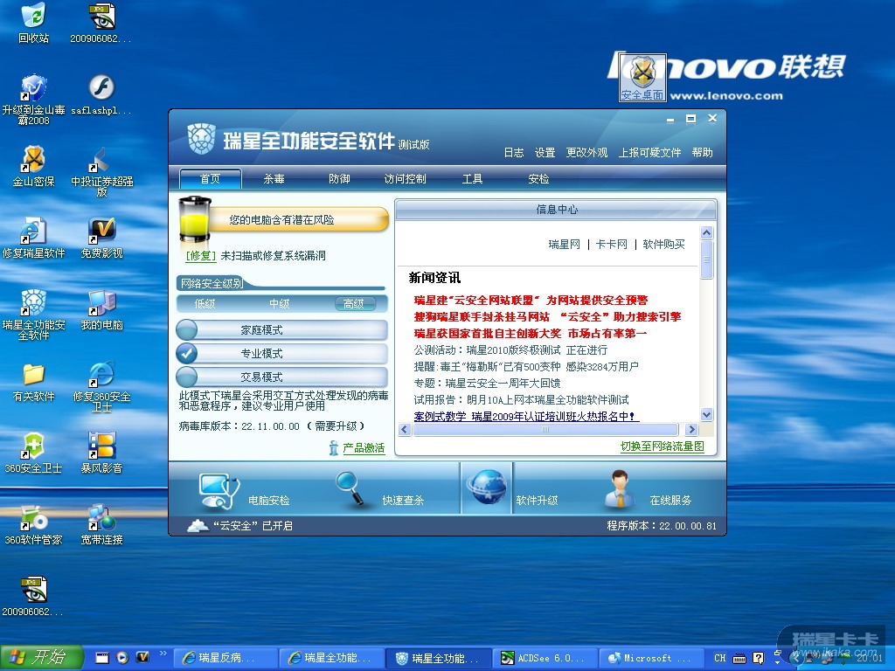Open news 搜狗瑞星联手封杀挂马网站

tap(547, 316)
